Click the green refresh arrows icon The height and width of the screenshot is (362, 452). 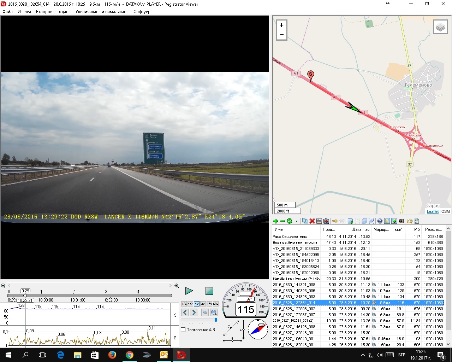290,221
